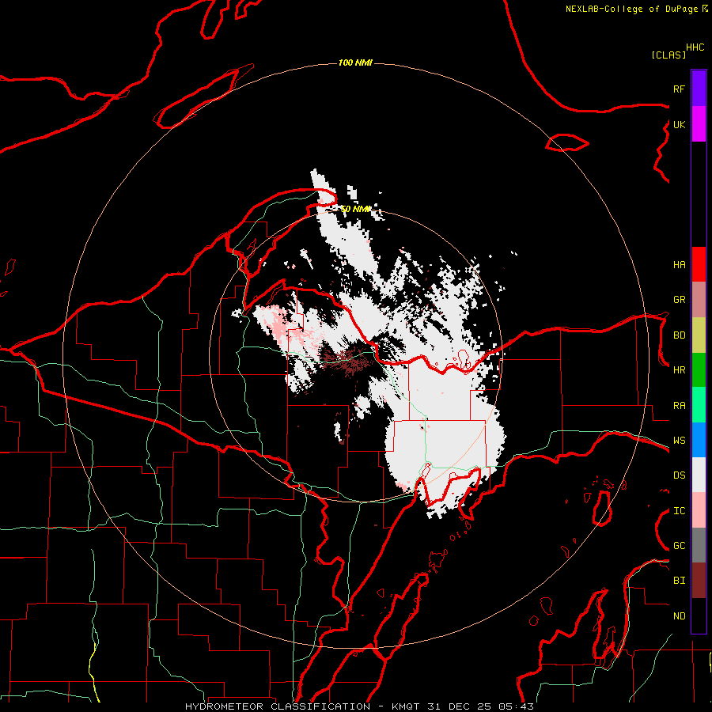Viewport: 712px width, 712px height.
Task: Click the WS legend label
Action: click(679, 441)
